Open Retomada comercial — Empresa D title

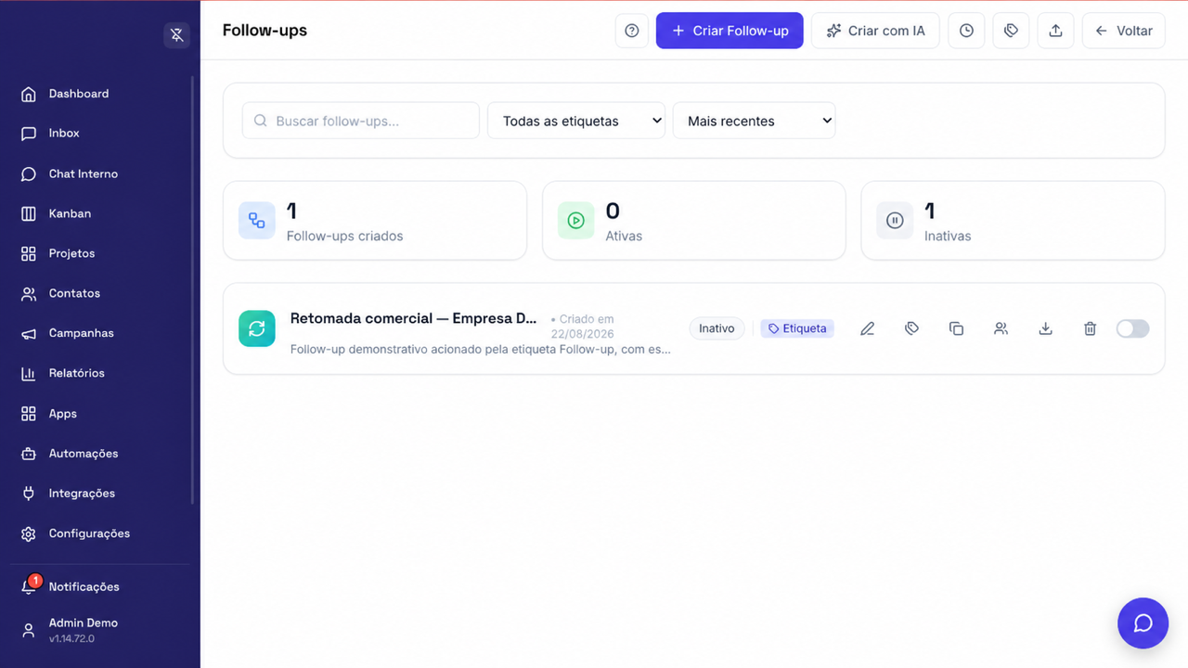(413, 318)
